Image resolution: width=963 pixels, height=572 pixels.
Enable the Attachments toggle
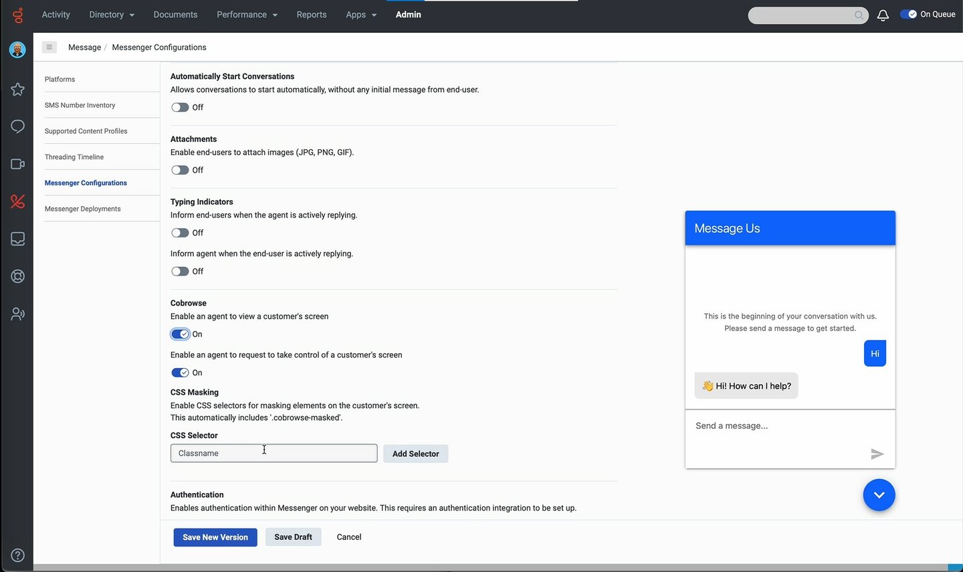[x=179, y=169]
